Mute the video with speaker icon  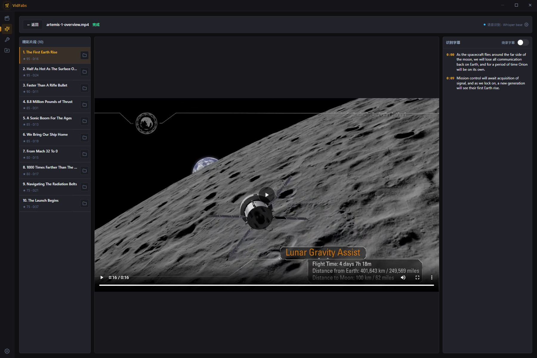(403, 277)
